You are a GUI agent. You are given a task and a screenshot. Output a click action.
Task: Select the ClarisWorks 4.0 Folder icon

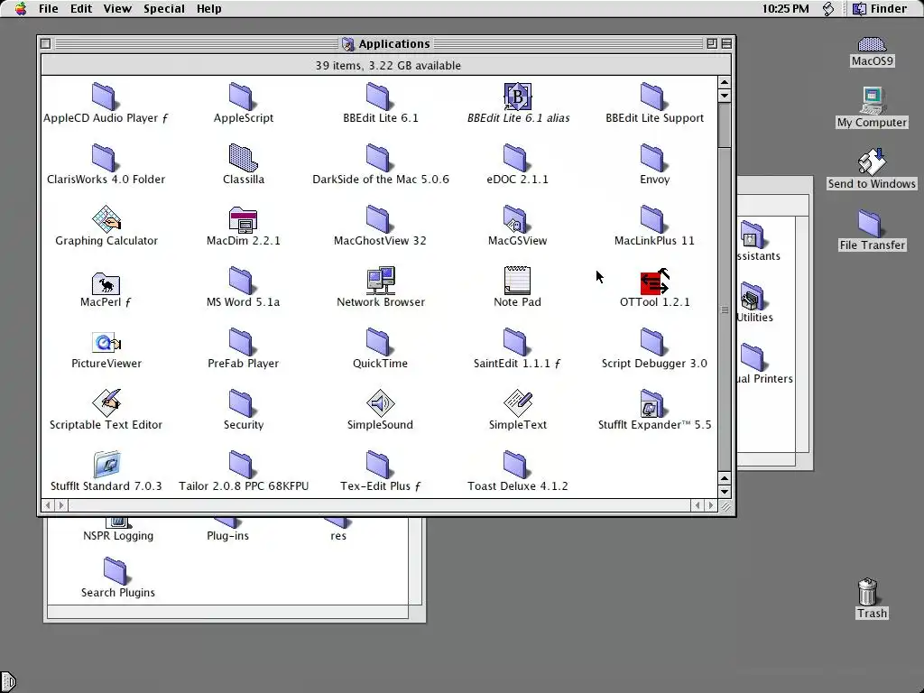(x=104, y=158)
